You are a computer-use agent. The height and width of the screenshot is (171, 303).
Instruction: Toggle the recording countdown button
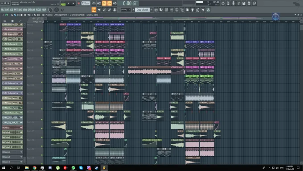pyautogui.click(x=104, y=3)
